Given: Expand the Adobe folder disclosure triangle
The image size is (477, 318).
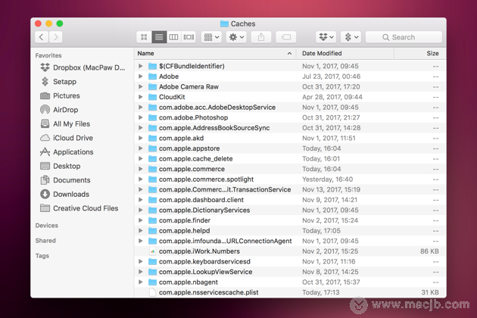Looking at the screenshot, I should click(x=141, y=76).
